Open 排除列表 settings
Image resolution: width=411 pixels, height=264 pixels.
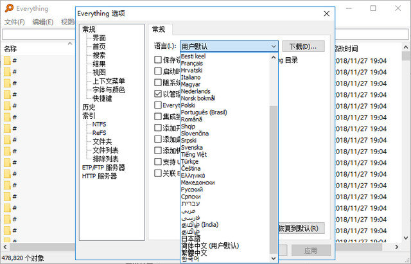point(105,159)
